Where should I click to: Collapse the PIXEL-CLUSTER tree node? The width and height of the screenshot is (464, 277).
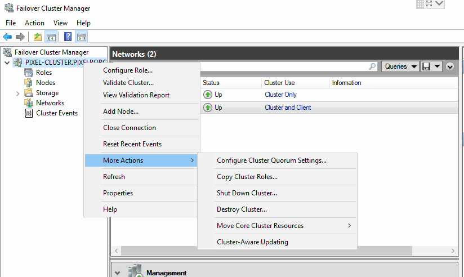pyautogui.click(x=7, y=62)
